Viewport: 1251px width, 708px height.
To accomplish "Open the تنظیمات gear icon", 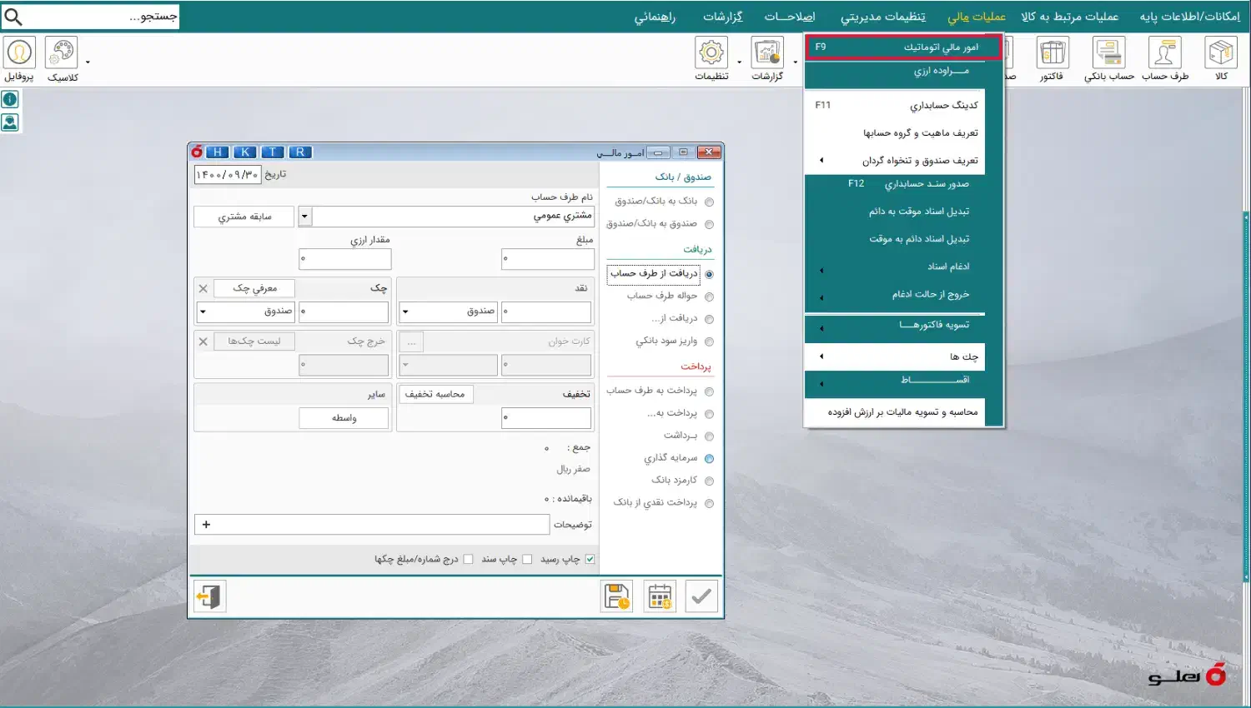I will pyautogui.click(x=711, y=54).
